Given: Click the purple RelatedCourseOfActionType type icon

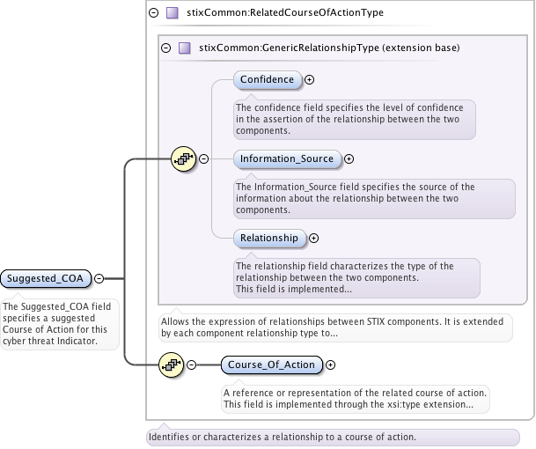Looking at the screenshot, I should tap(173, 13).
